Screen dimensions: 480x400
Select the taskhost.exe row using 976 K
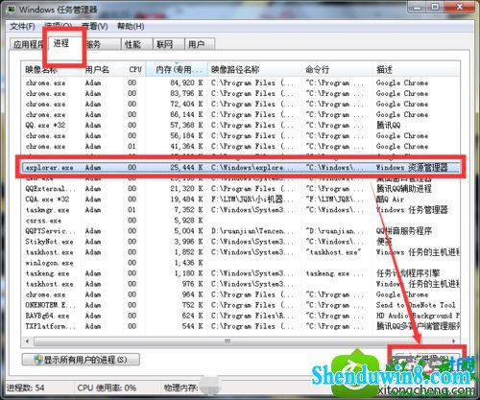coord(241,284)
